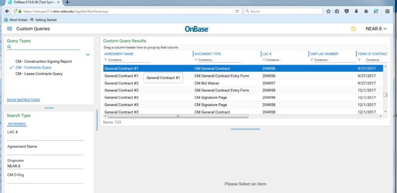Click the CM D-Org input field
This screenshot has width=397, height=193.
(x=45, y=181)
